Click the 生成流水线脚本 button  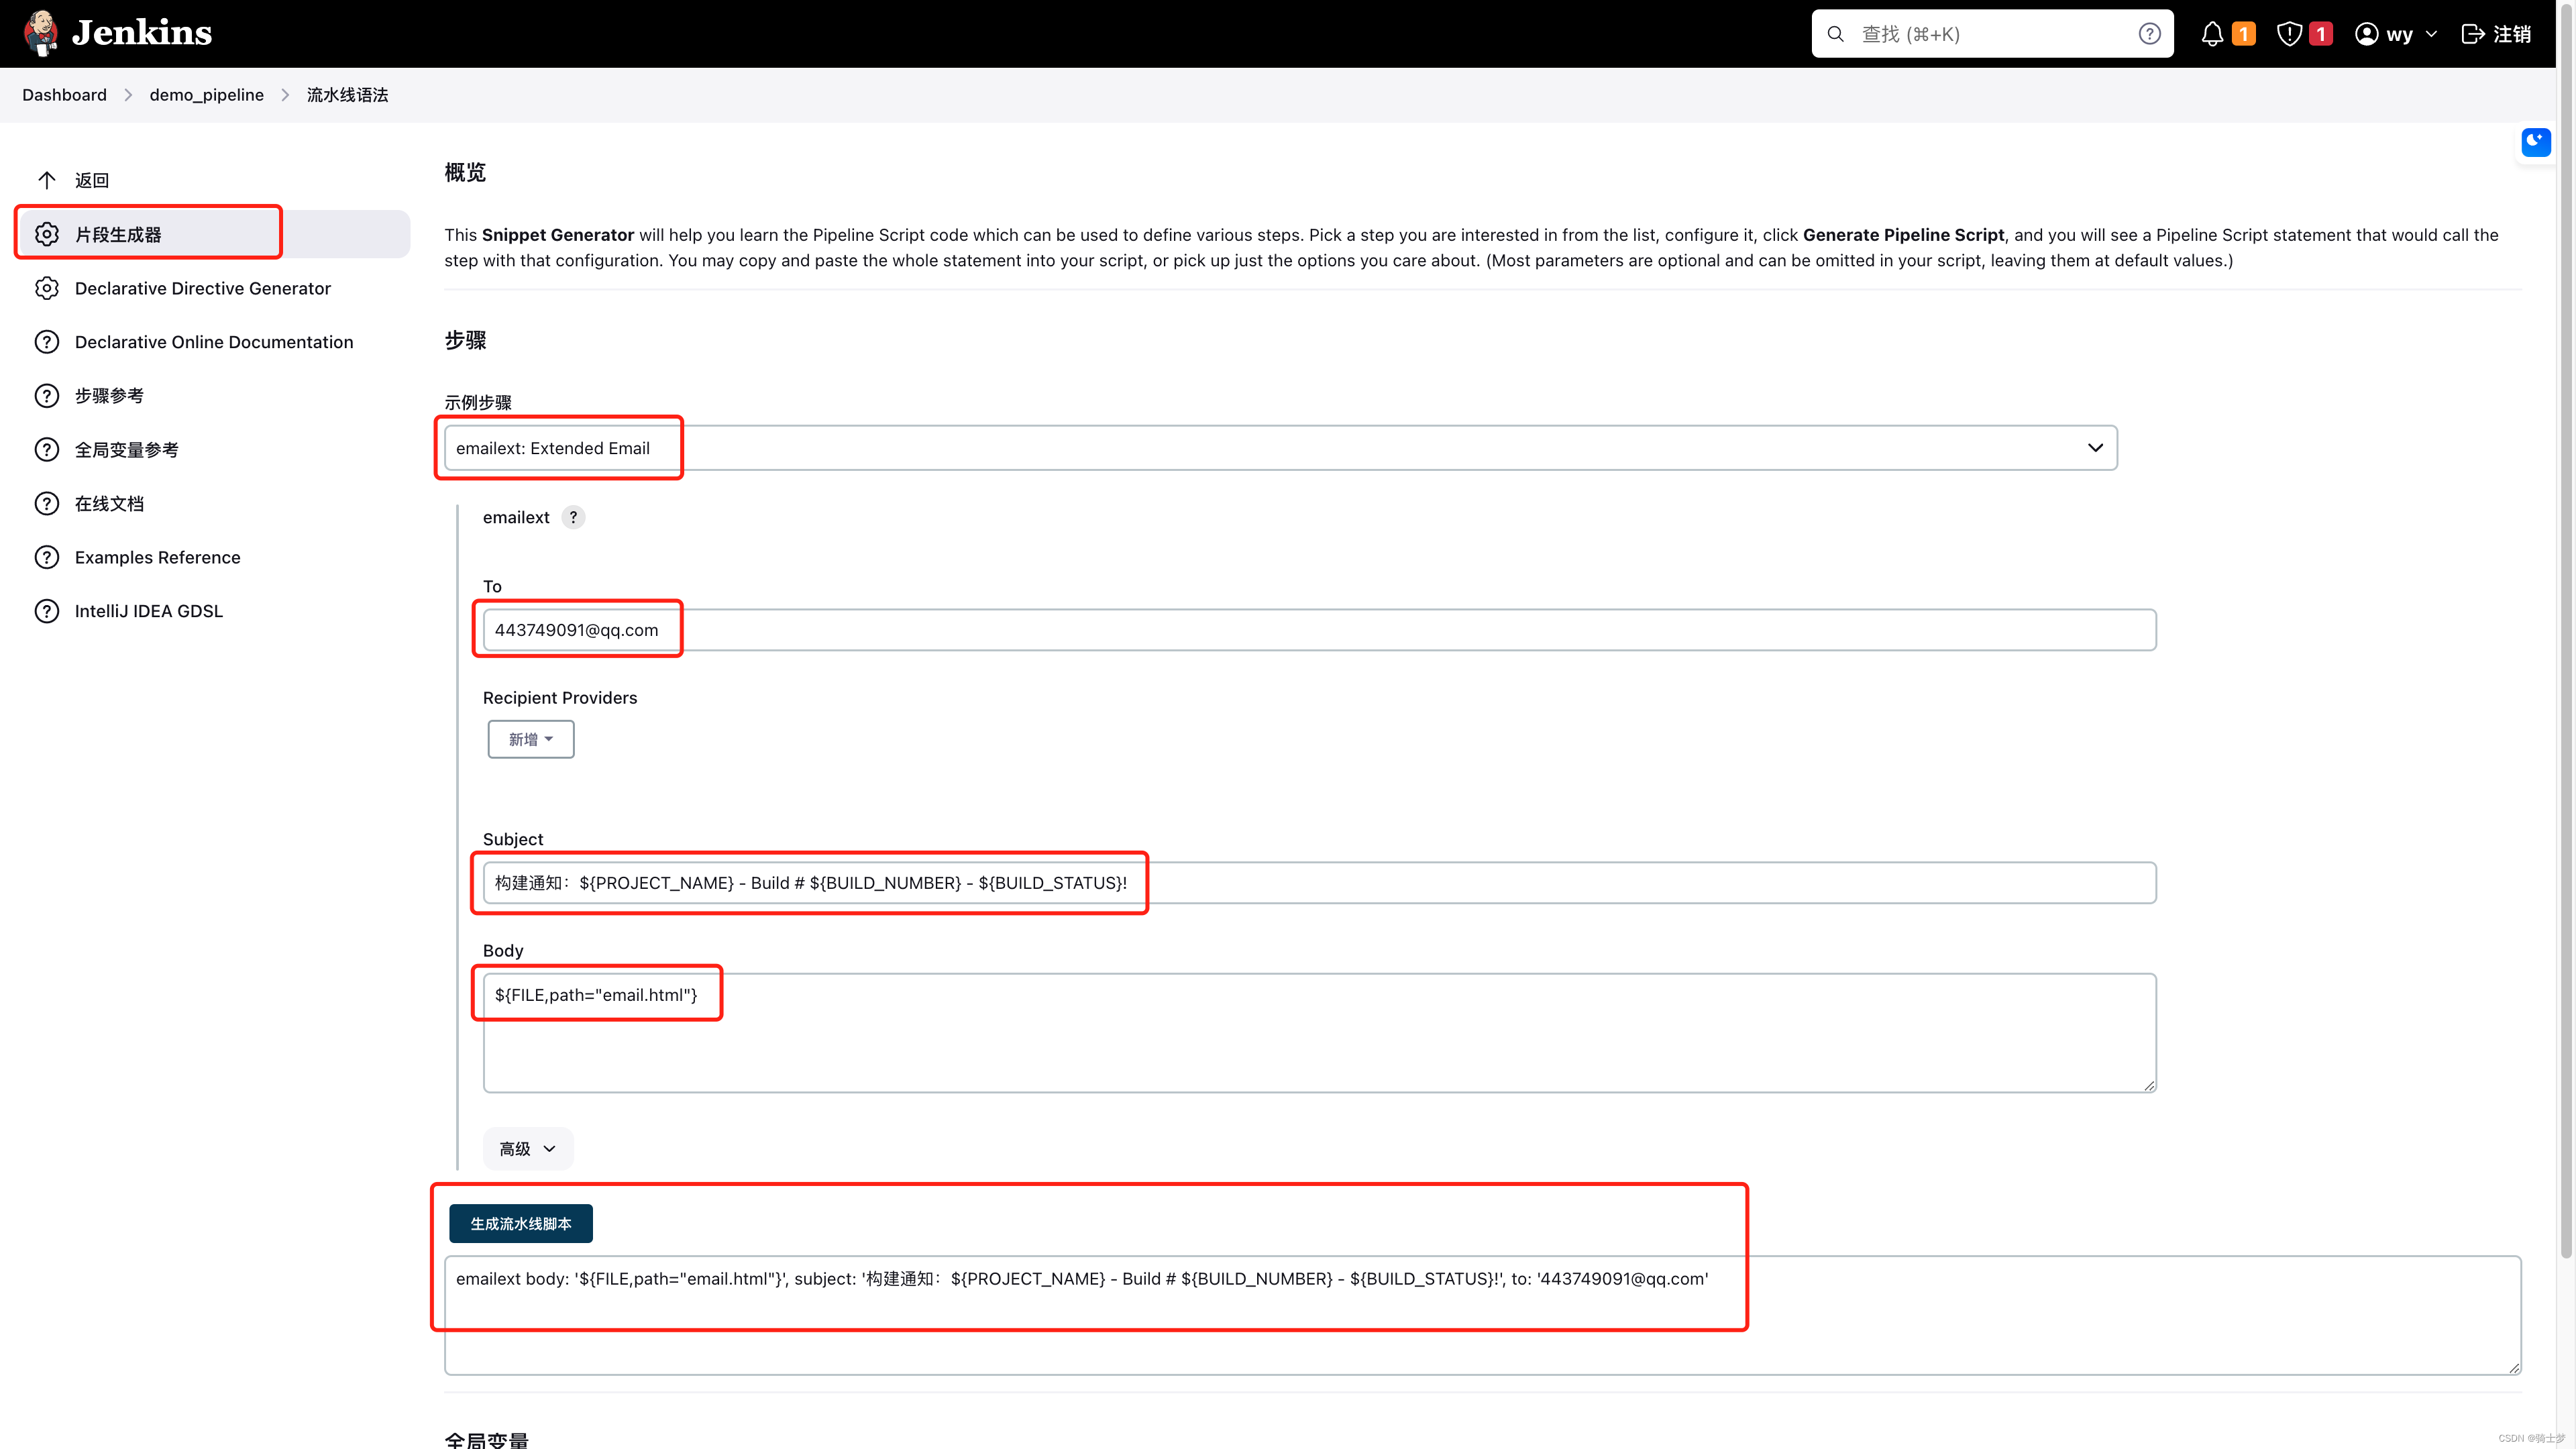click(x=520, y=1222)
